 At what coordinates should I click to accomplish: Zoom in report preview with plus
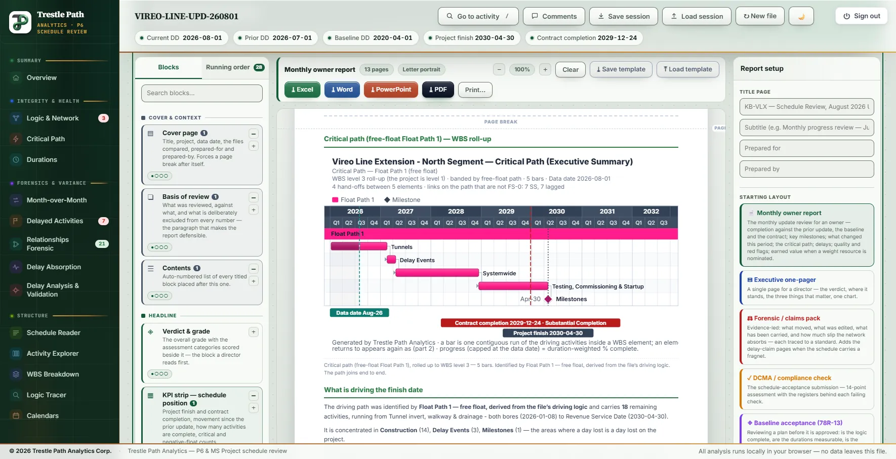point(545,70)
